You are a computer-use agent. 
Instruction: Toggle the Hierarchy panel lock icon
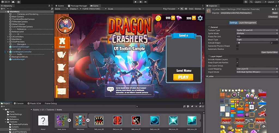point(49,6)
